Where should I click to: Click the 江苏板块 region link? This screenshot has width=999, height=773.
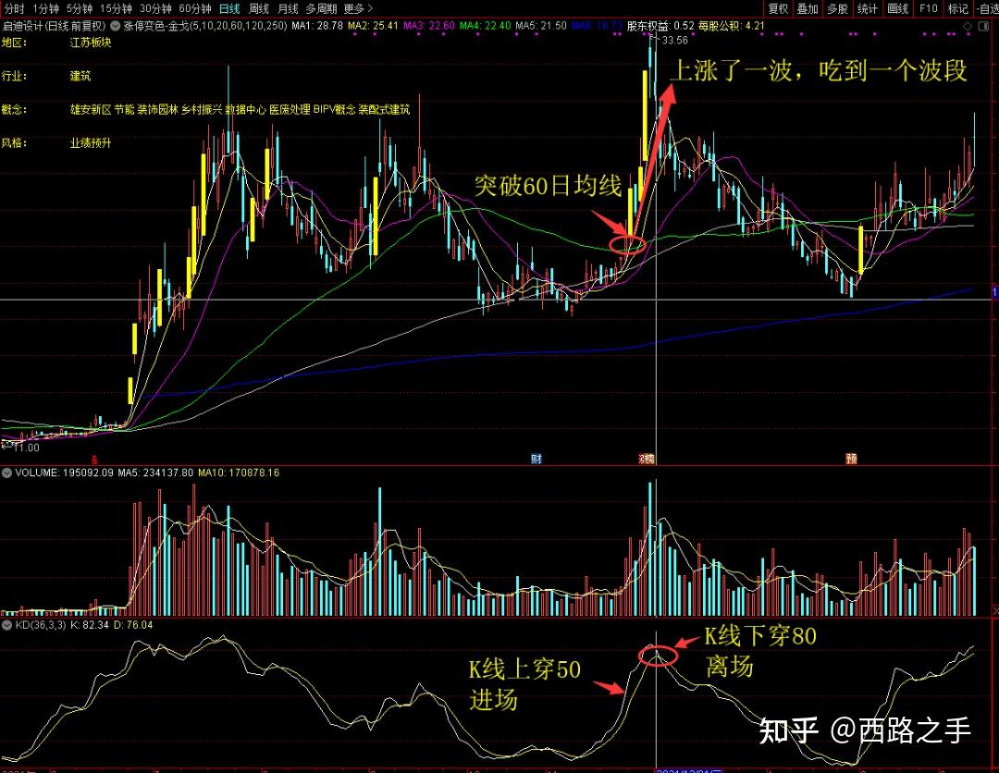click(x=91, y=43)
